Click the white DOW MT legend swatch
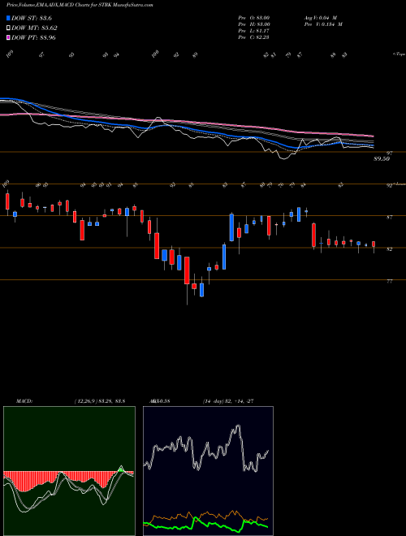 [8, 28]
